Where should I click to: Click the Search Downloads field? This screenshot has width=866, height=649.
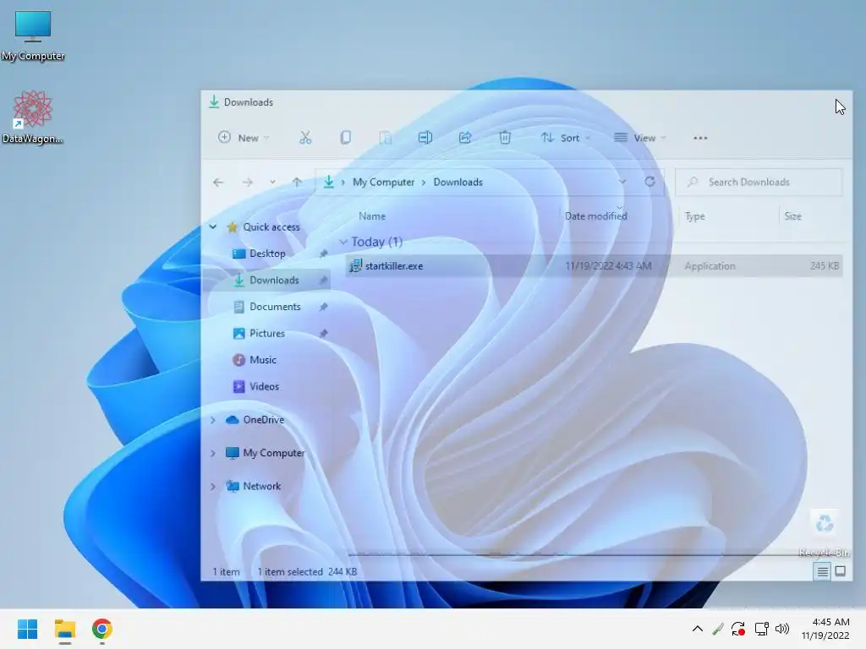[x=759, y=182]
